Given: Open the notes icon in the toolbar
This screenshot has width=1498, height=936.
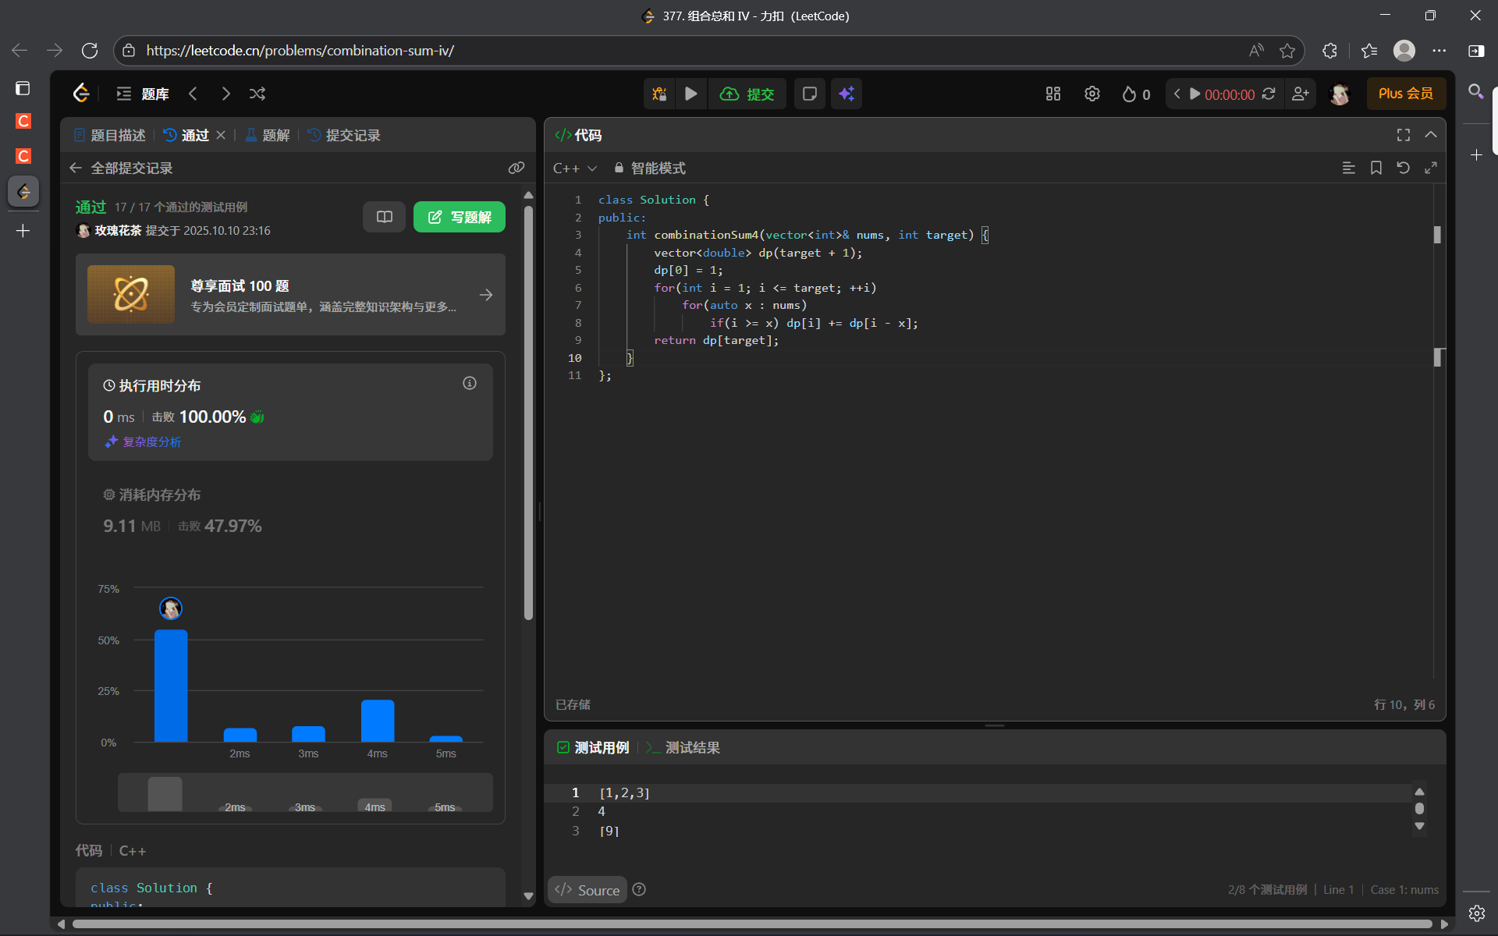Looking at the screenshot, I should click(x=809, y=94).
